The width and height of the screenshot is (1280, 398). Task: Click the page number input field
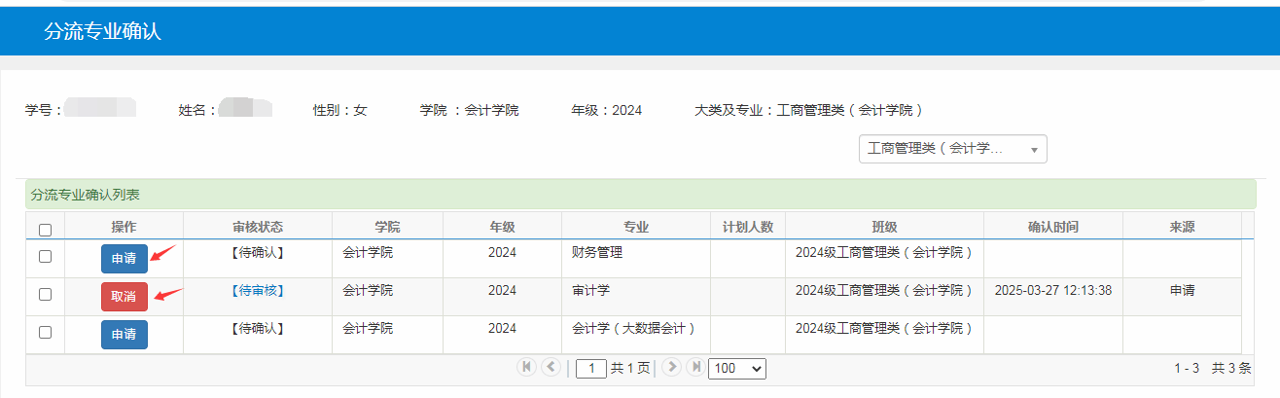click(x=591, y=369)
